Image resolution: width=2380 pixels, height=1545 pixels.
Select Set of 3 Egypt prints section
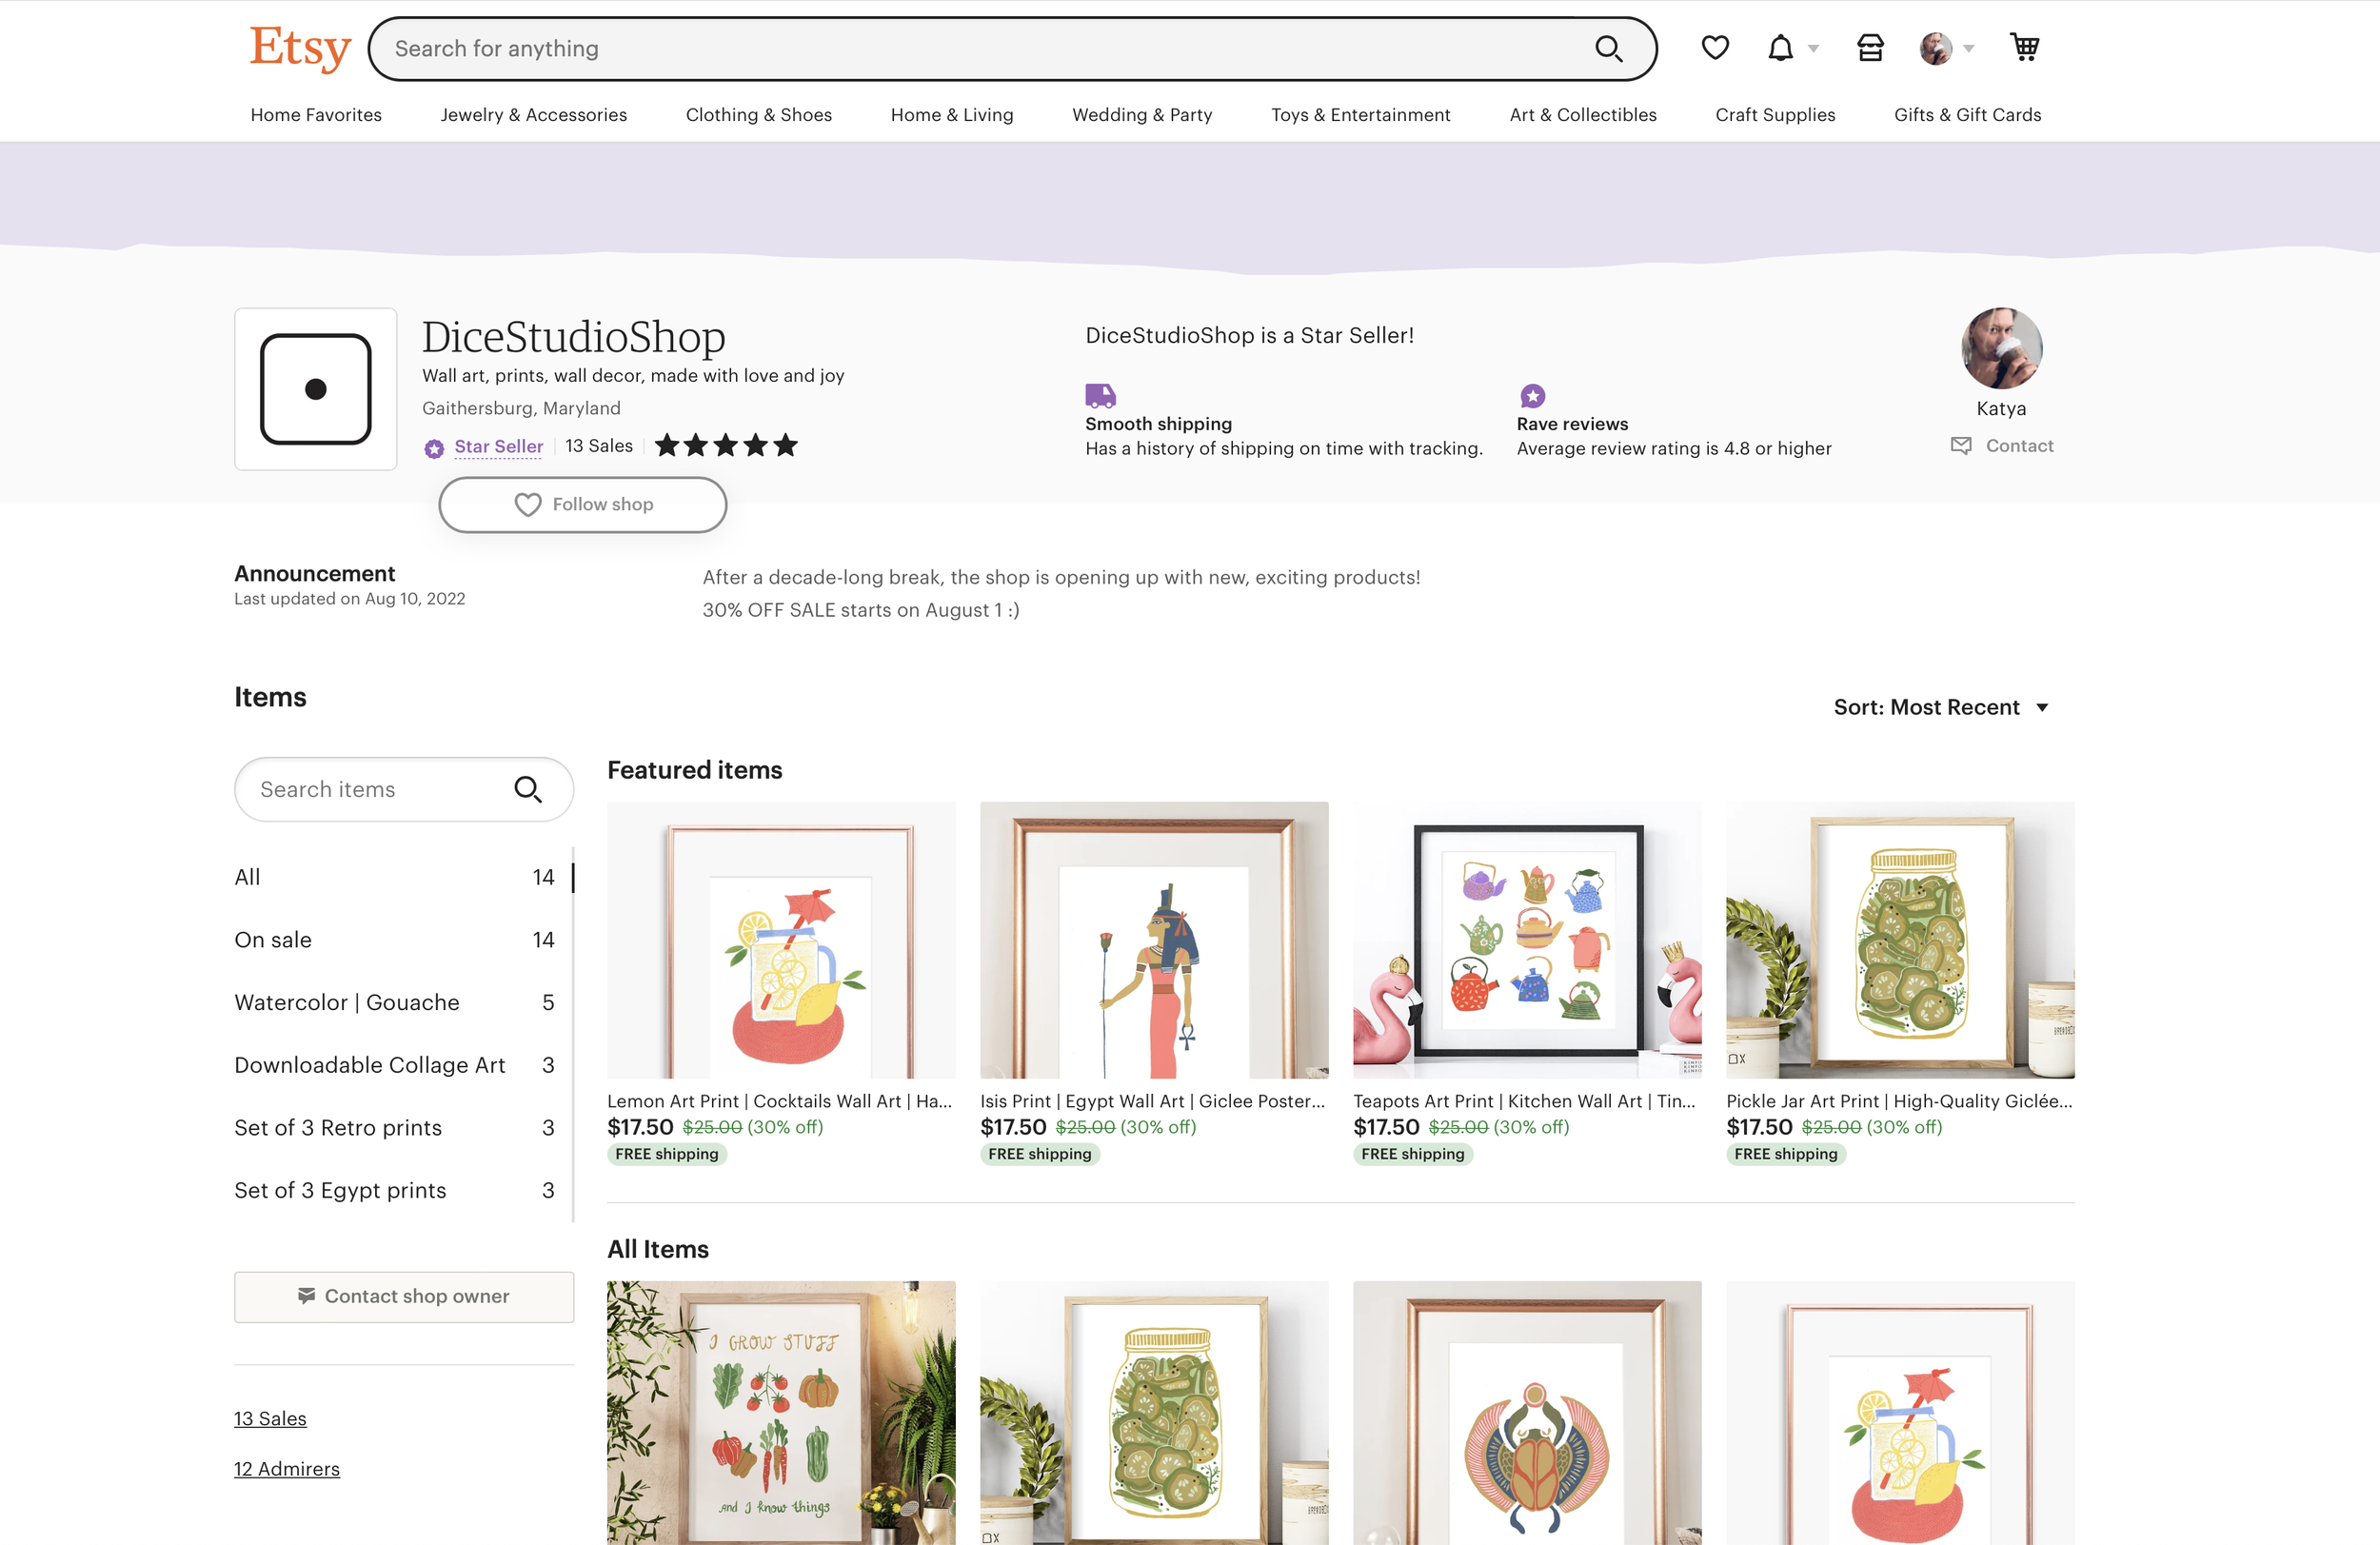tap(394, 1190)
